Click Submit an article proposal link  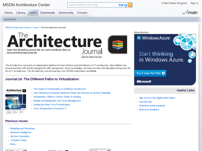point(152,106)
